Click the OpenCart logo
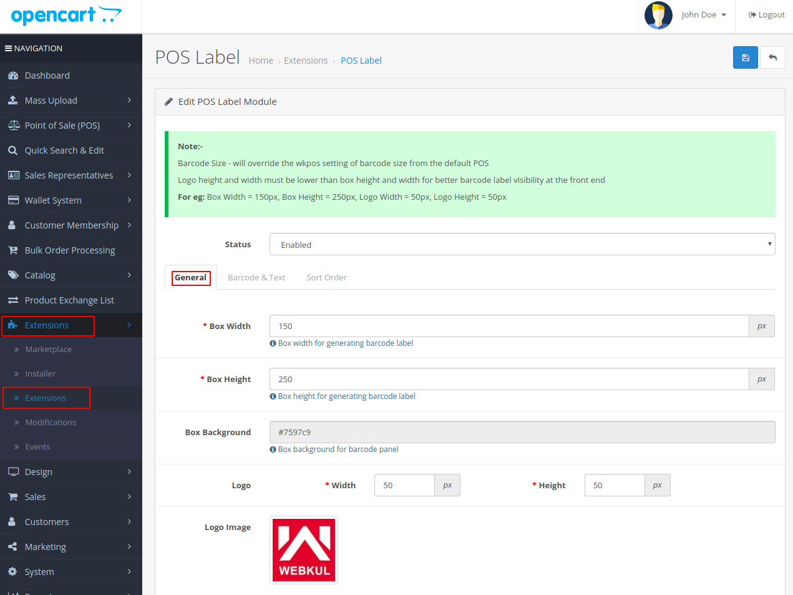Image resolution: width=793 pixels, height=595 pixels. click(x=66, y=15)
